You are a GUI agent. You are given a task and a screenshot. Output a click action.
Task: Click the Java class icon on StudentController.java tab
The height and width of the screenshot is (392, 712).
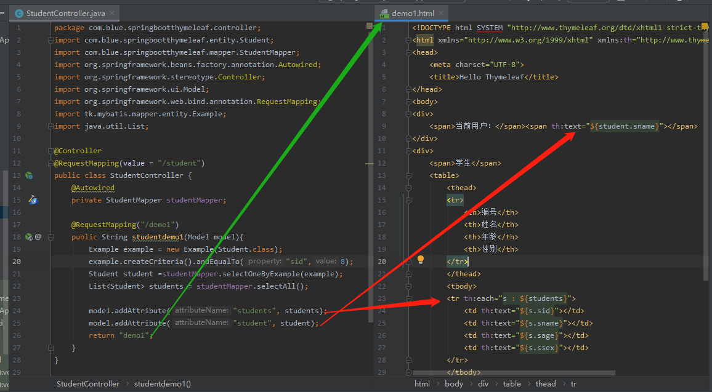point(18,12)
